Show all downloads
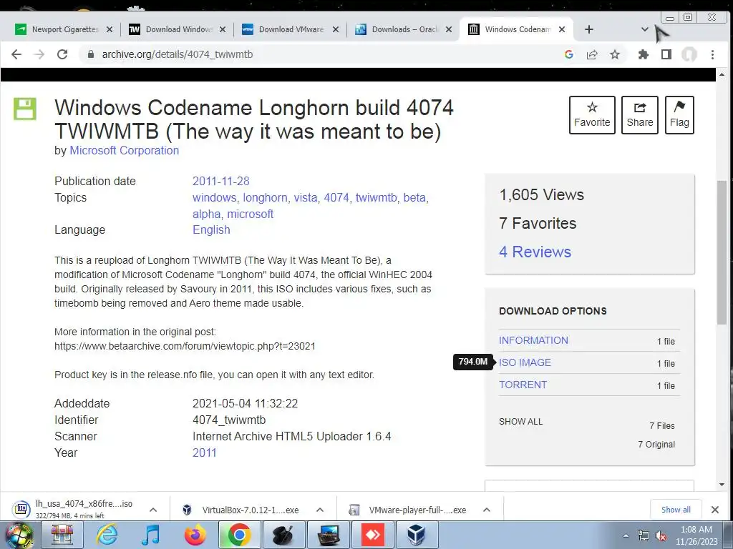733x549 pixels. 676,510
